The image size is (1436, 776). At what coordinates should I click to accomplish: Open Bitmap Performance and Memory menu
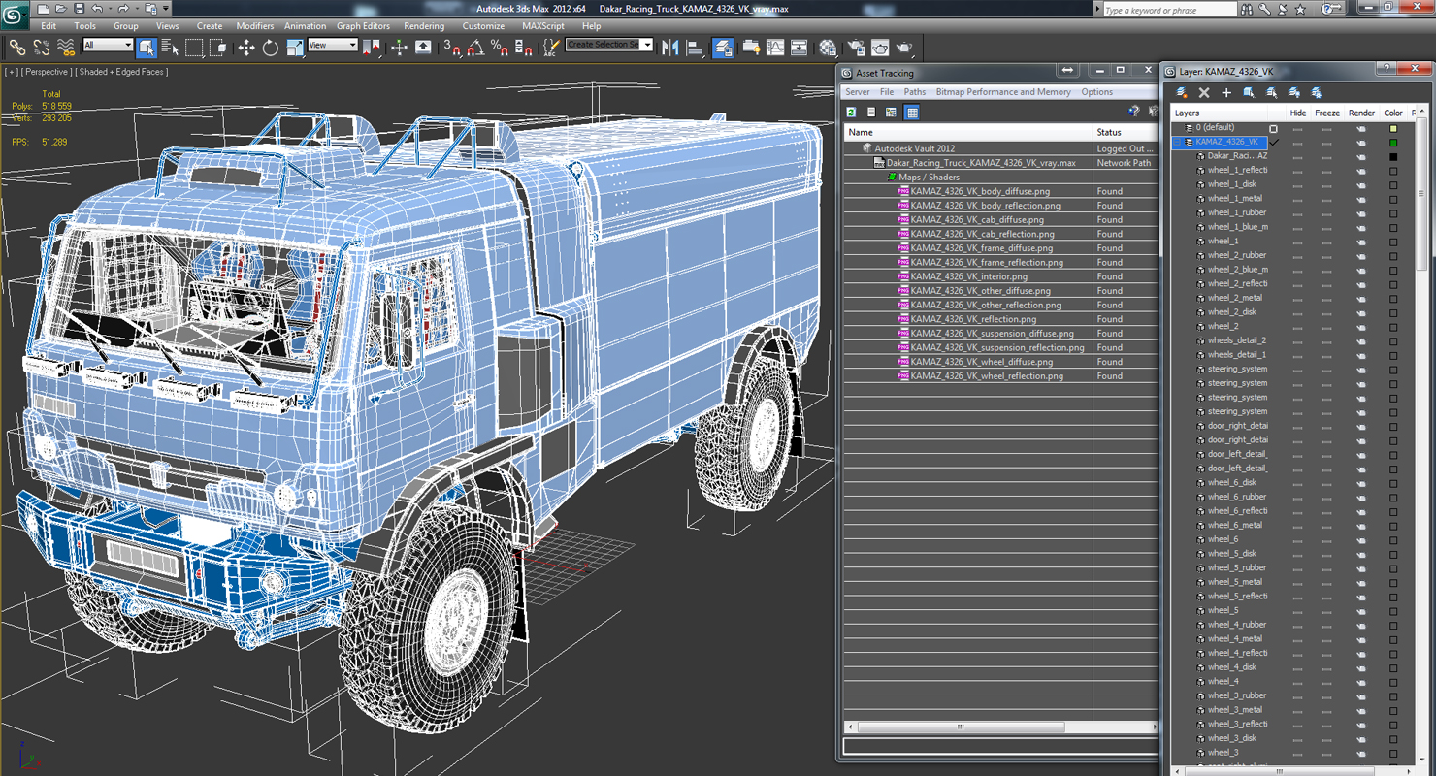pyautogui.click(x=1003, y=92)
